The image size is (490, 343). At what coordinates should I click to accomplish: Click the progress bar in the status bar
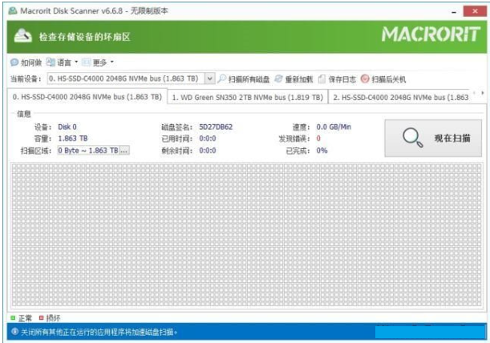430,332
